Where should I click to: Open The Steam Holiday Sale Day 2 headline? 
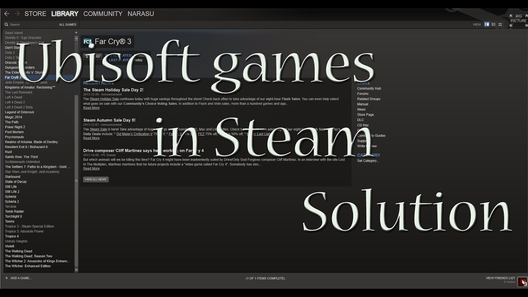(x=113, y=90)
